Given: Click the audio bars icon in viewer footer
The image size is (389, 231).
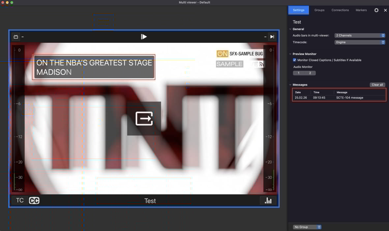Looking at the screenshot, I should pyautogui.click(x=268, y=200).
